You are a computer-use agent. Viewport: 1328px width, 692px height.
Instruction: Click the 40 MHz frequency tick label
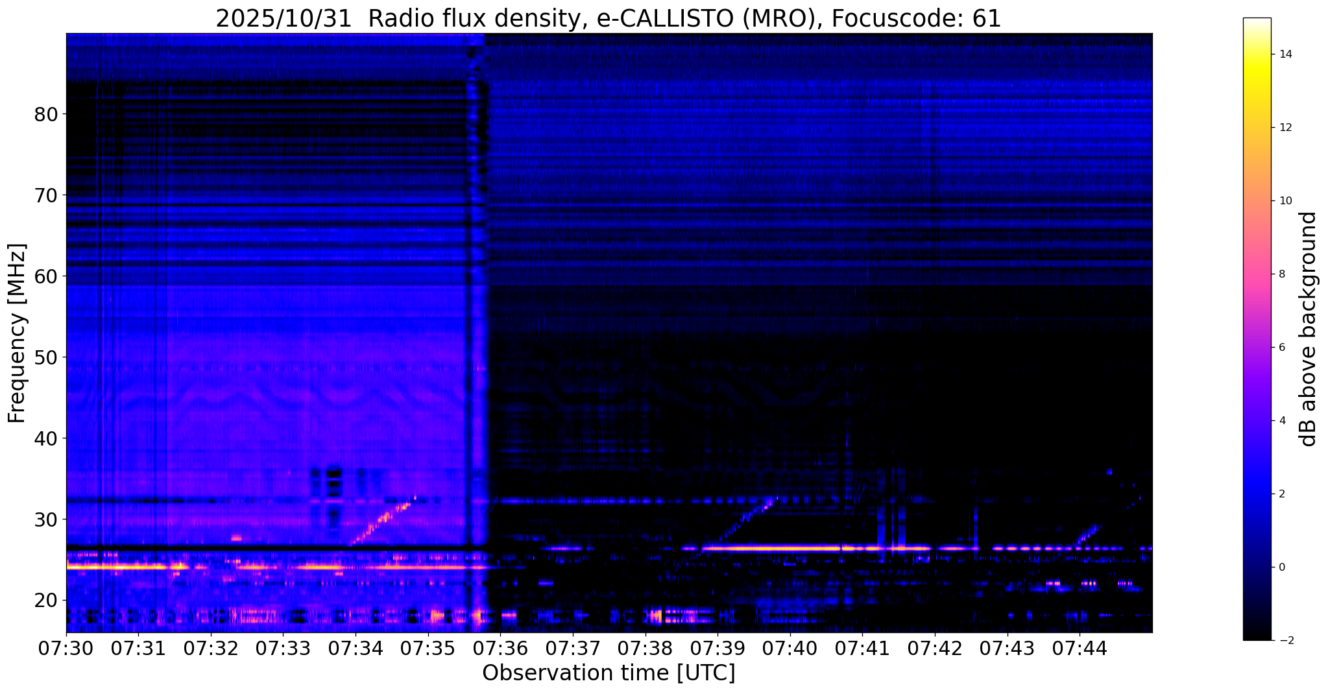coord(46,438)
